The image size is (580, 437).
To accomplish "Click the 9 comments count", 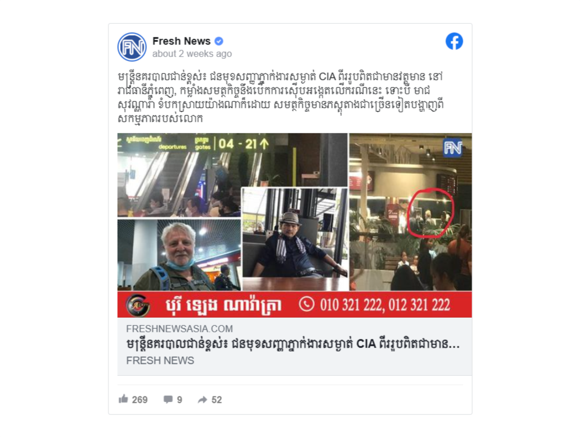I will coord(180,400).
